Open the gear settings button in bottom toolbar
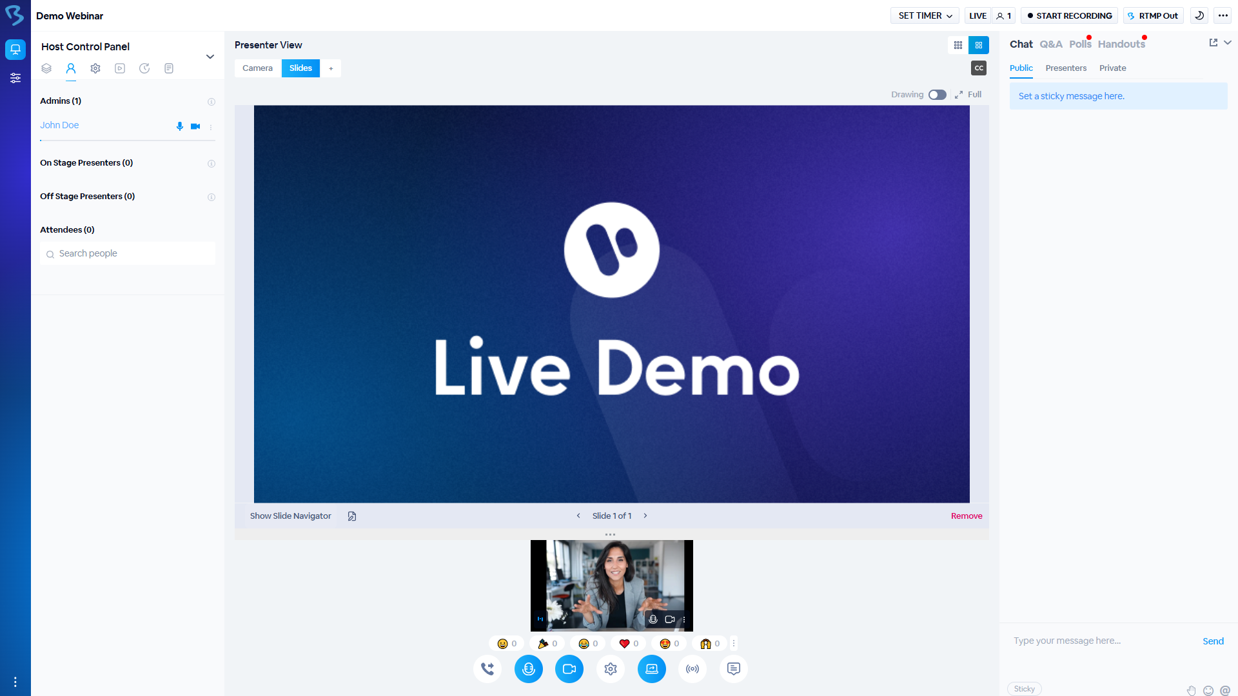1238x696 pixels. (x=611, y=669)
